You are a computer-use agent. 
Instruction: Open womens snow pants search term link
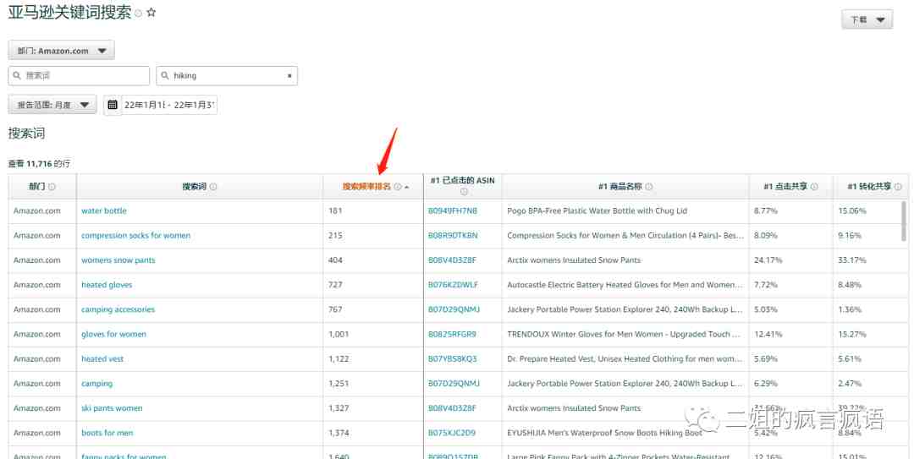click(118, 260)
